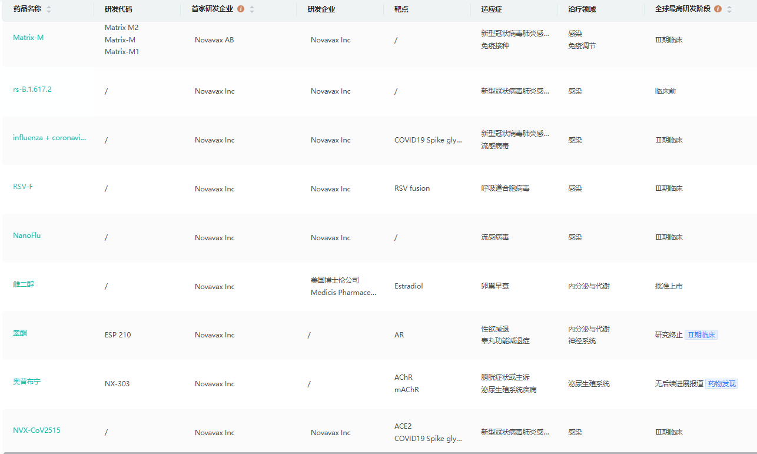Click 流感病毒 in the NanoFlu row

tap(495, 237)
